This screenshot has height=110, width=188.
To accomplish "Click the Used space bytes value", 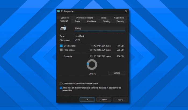I will point(101,46).
